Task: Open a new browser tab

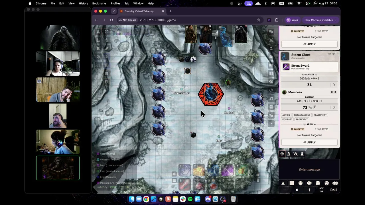Action: coord(171,11)
